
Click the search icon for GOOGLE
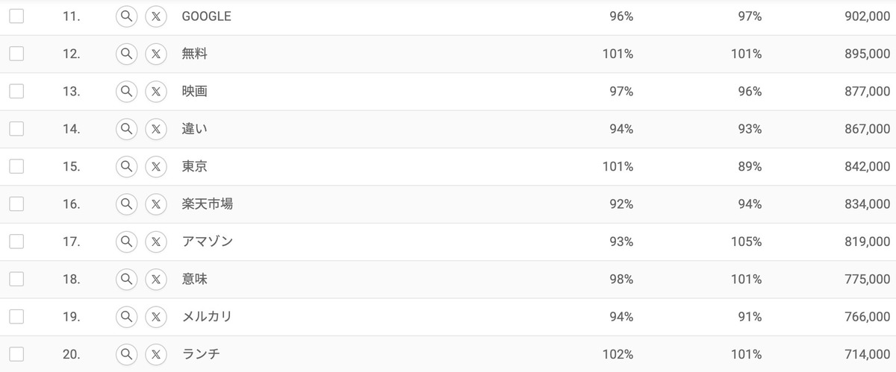coord(127,16)
